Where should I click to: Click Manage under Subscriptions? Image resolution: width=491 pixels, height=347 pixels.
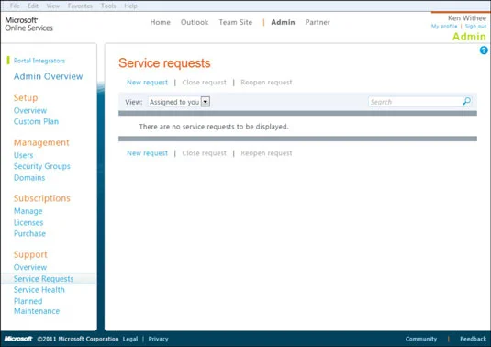pos(28,211)
